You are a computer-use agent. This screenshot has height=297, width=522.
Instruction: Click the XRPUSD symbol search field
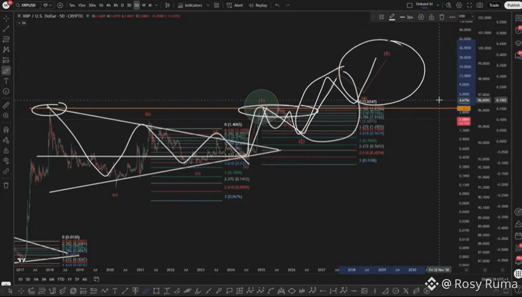tap(28, 5)
